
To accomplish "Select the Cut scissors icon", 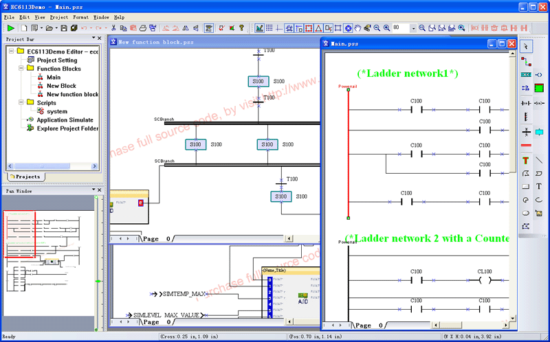I will click(113, 28).
